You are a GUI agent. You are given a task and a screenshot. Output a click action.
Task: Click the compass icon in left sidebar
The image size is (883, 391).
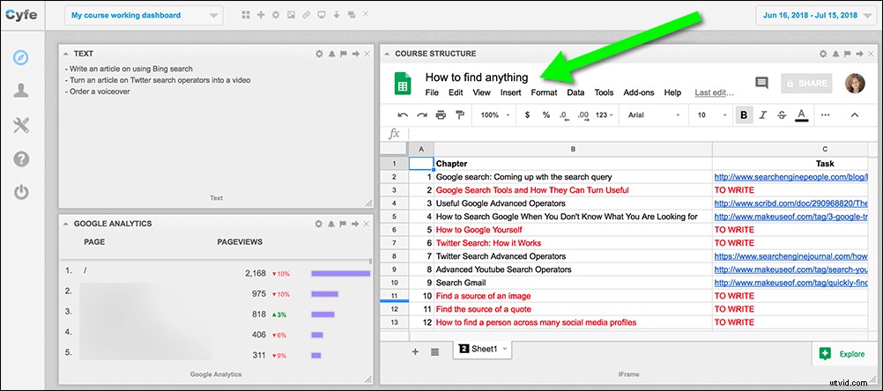(21, 57)
